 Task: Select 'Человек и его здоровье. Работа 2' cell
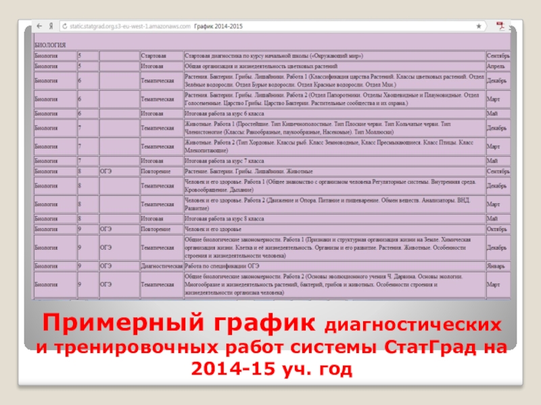coord(335,205)
